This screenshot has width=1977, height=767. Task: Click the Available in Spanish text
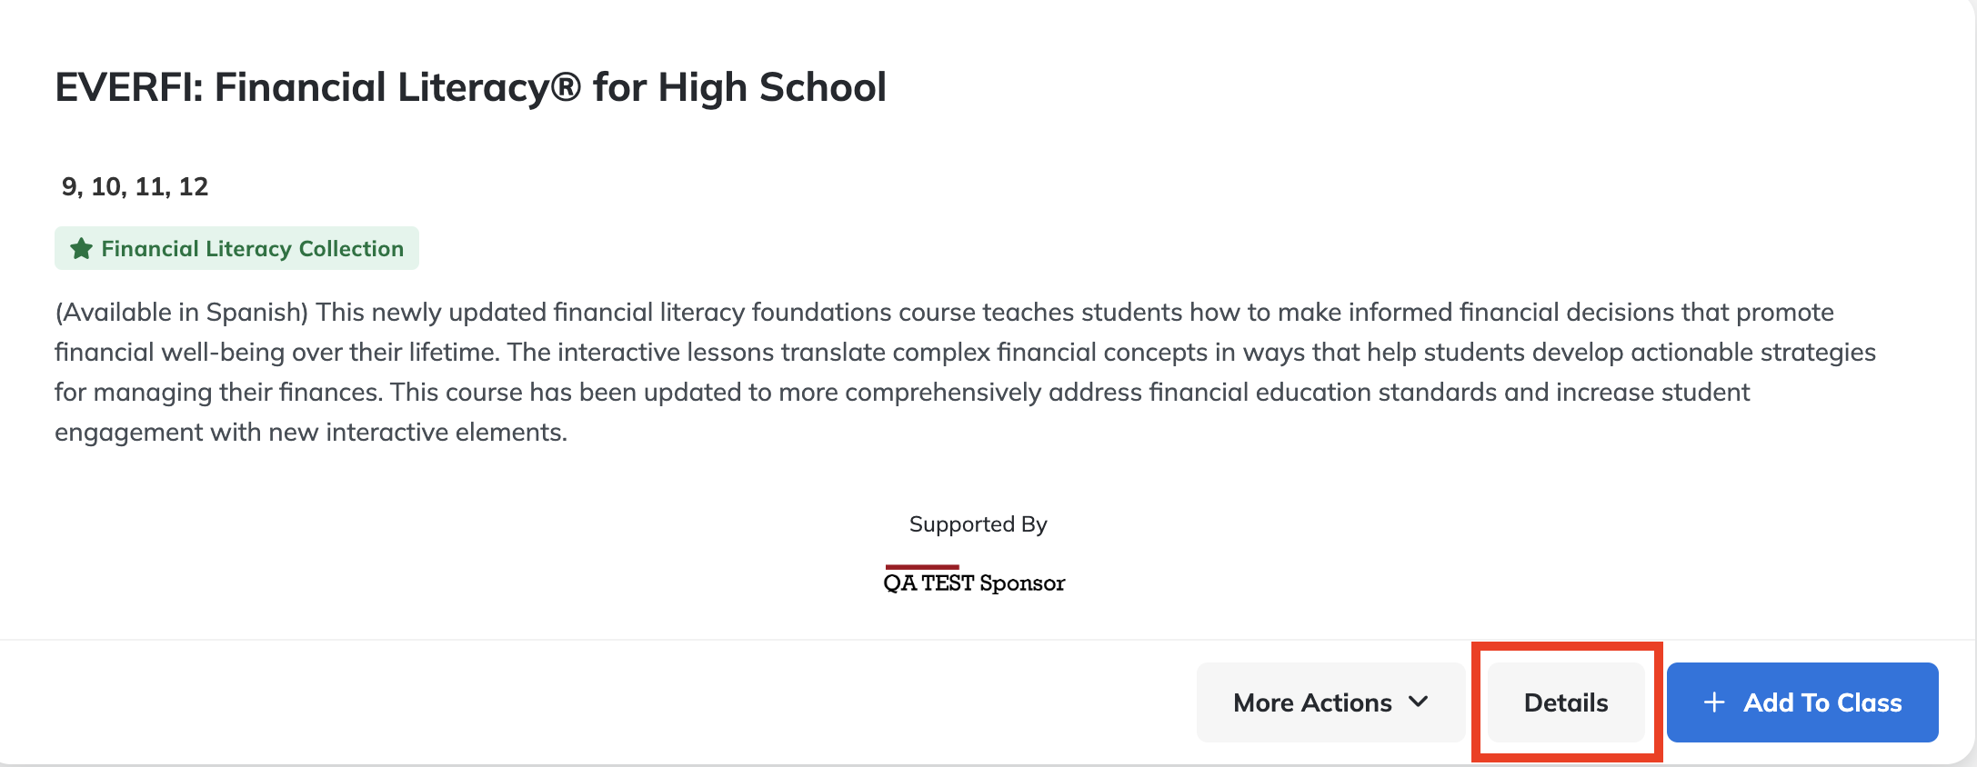[182, 313]
